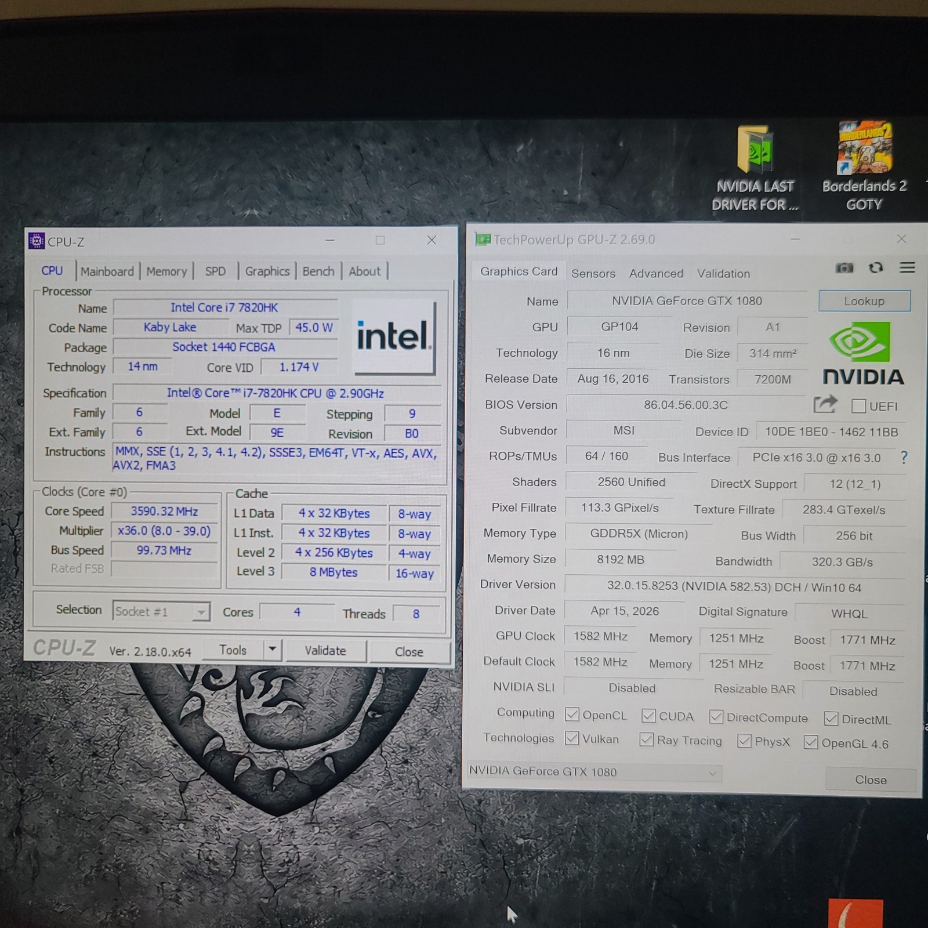Click the Memory Type value GDDR5X (Micron)
Screen dimensions: 928x928
639,534
